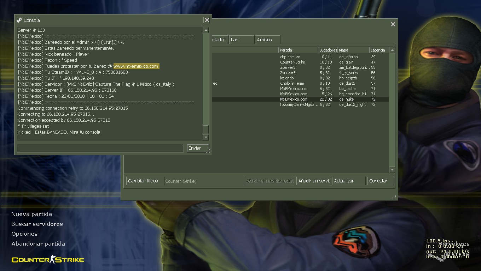
Task: Click the console scrollbar down arrow
Action: click(x=206, y=137)
